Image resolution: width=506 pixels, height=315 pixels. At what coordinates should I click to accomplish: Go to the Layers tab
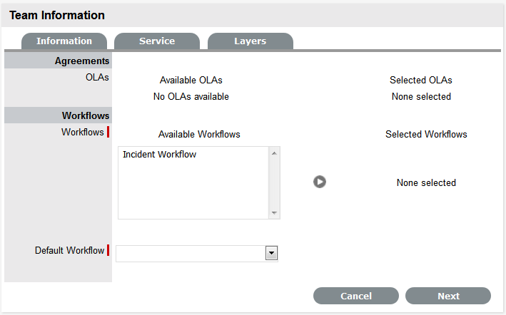click(250, 41)
